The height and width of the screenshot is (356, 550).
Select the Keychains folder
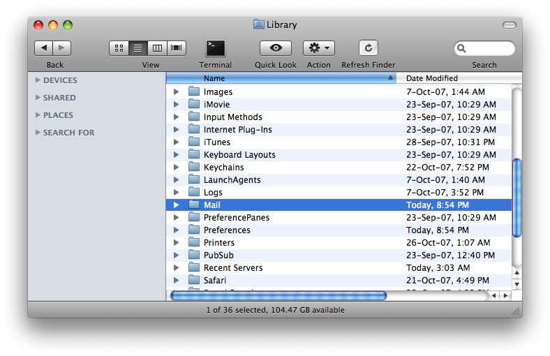click(x=223, y=168)
